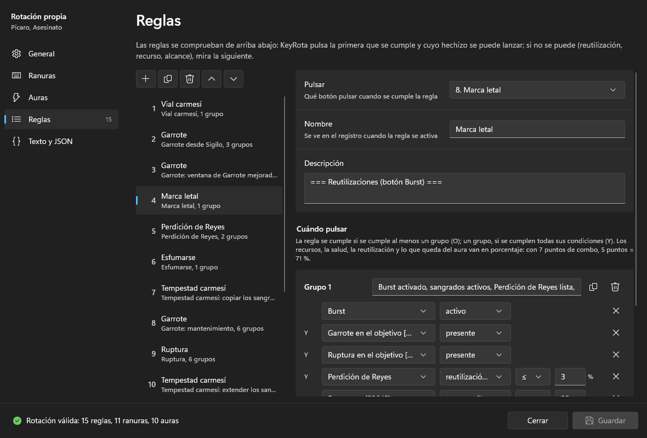Add a new rule with the plus icon
The width and height of the screenshot is (647, 438).
click(x=146, y=79)
